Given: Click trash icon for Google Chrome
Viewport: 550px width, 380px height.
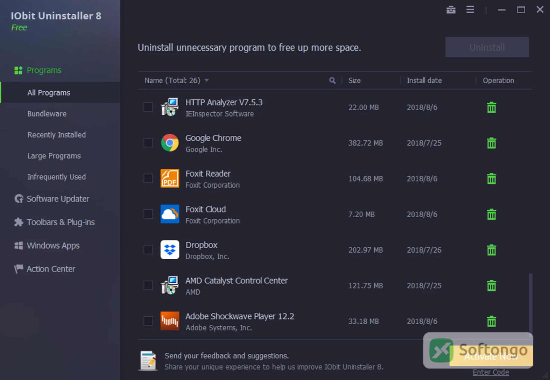Looking at the screenshot, I should pyautogui.click(x=491, y=143).
